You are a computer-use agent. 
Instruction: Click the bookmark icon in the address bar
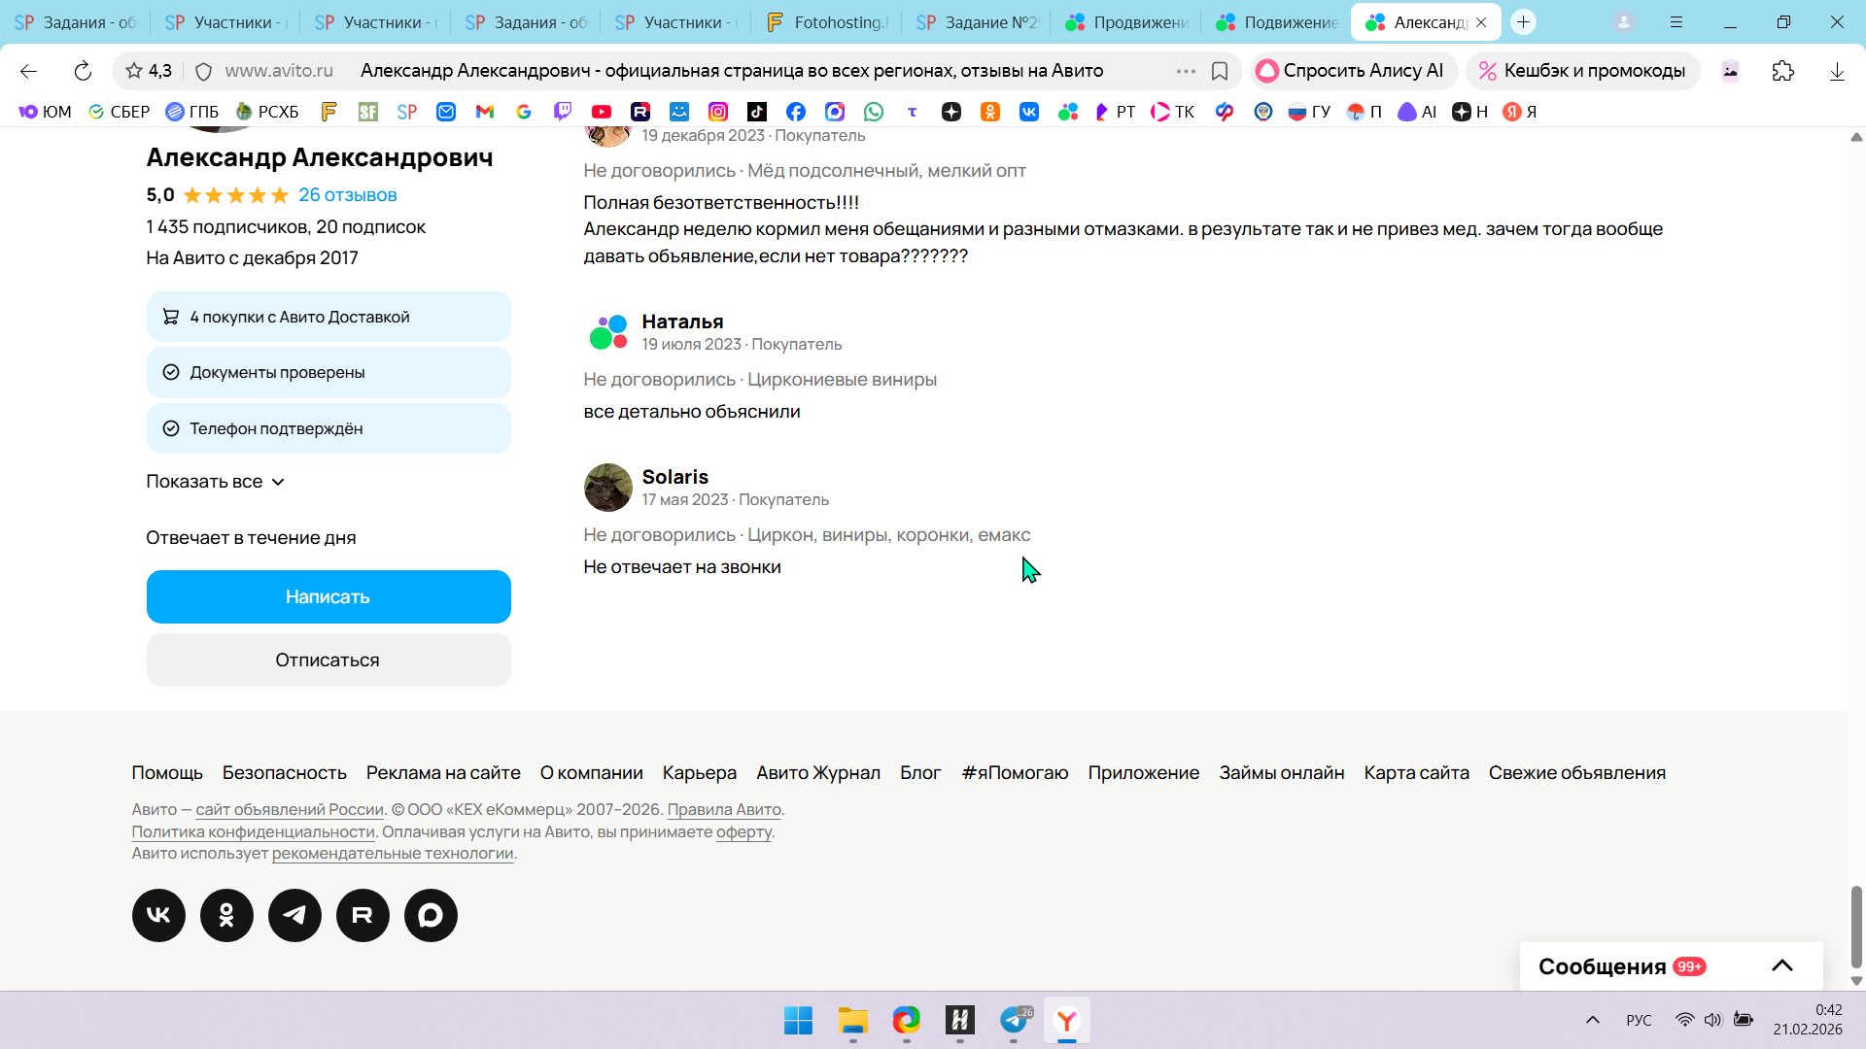click(1220, 71)
